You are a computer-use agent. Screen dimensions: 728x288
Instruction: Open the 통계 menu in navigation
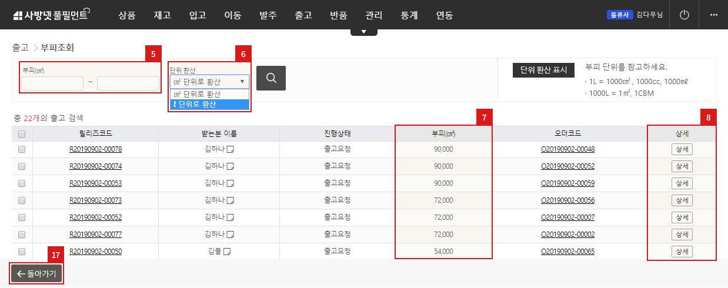(x=409, y=15)
